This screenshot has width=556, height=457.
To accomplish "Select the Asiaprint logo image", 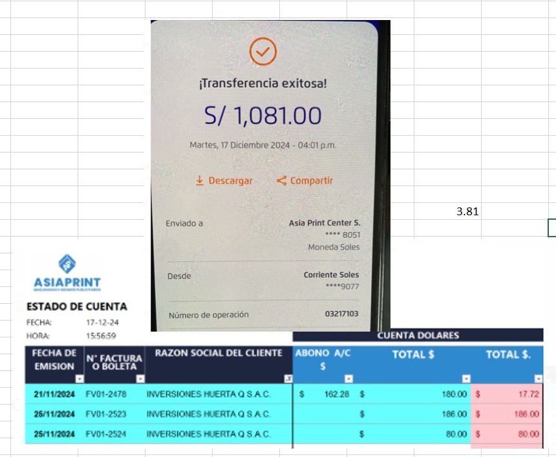I will click(x=67, y=272).
